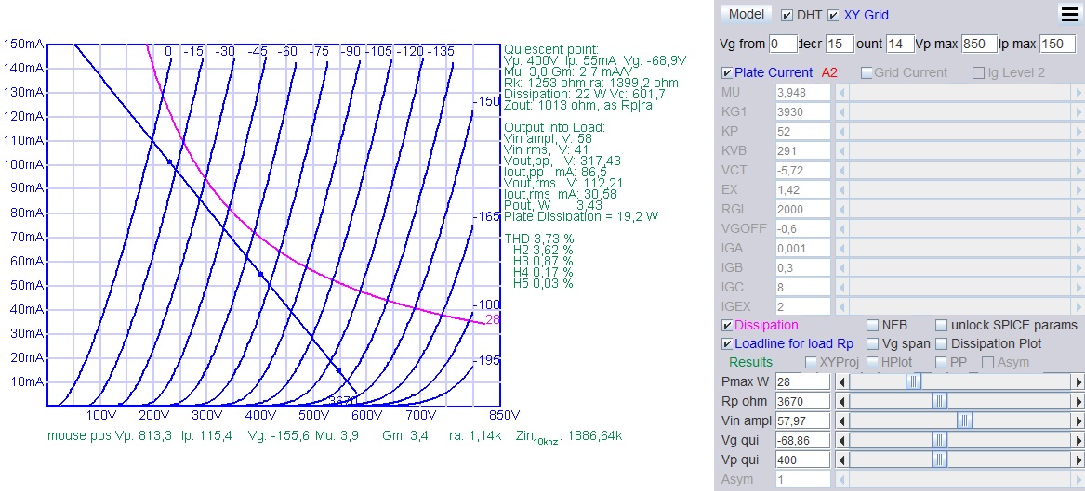Viewport: 1085px width, 491px height.
Task: Click the Rp ohm value field
Action: [801, 401]
